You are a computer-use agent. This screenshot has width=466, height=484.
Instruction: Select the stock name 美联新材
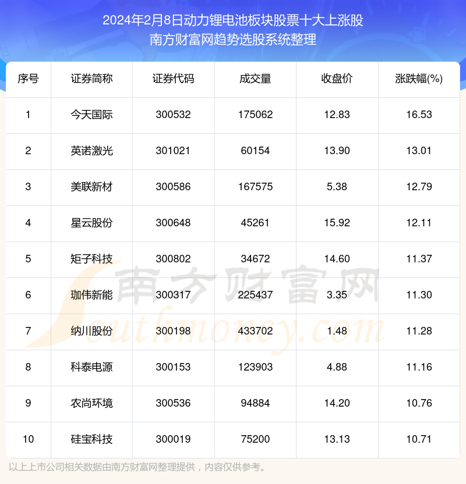click(x=92, y=187)
